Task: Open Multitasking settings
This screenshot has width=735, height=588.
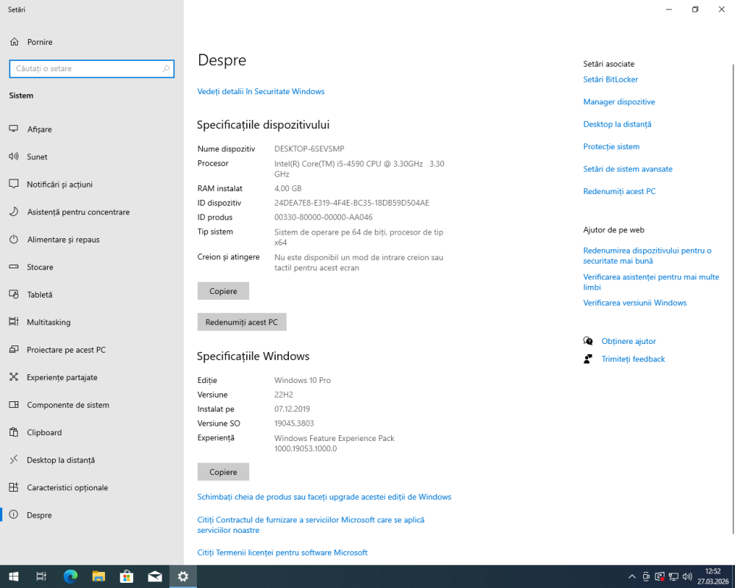Action: 49,322
